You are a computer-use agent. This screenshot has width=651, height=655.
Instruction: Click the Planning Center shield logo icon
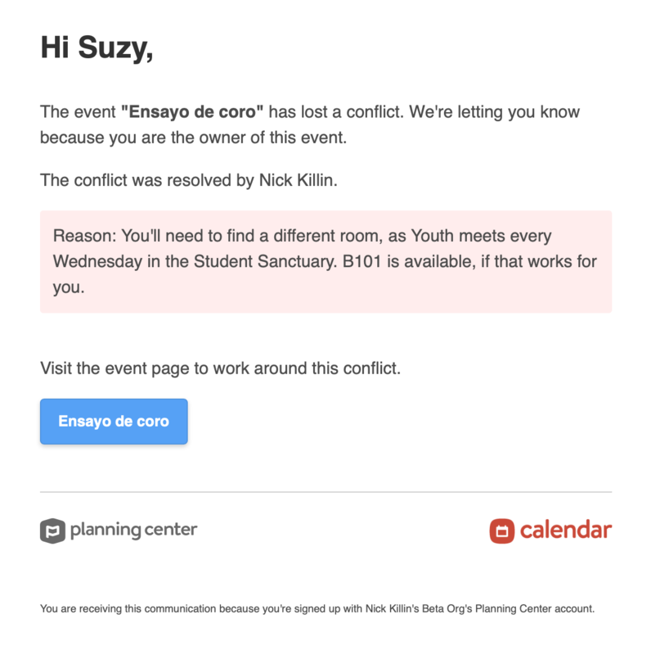(52, 531)
